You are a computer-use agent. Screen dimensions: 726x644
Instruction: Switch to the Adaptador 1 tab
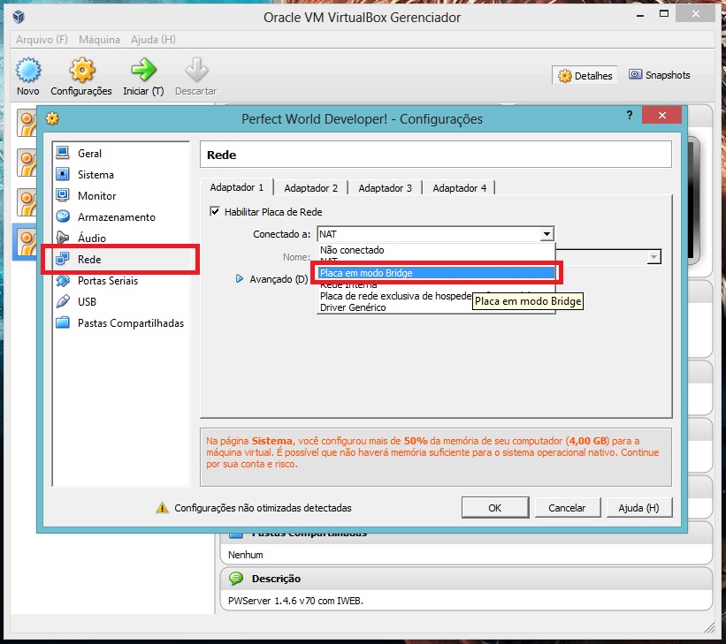tap(237, 187)
